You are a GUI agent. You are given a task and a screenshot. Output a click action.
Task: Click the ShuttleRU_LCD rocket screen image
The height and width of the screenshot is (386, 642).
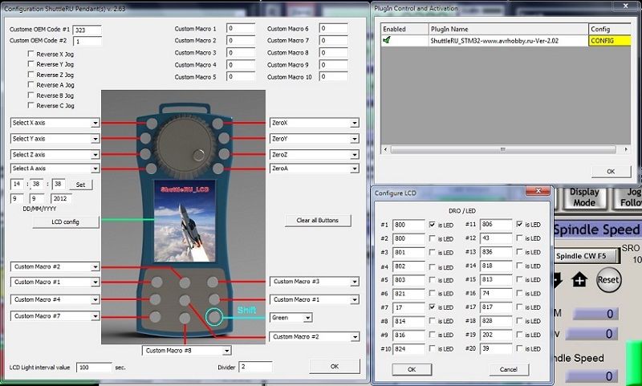[x=186, y=223]
